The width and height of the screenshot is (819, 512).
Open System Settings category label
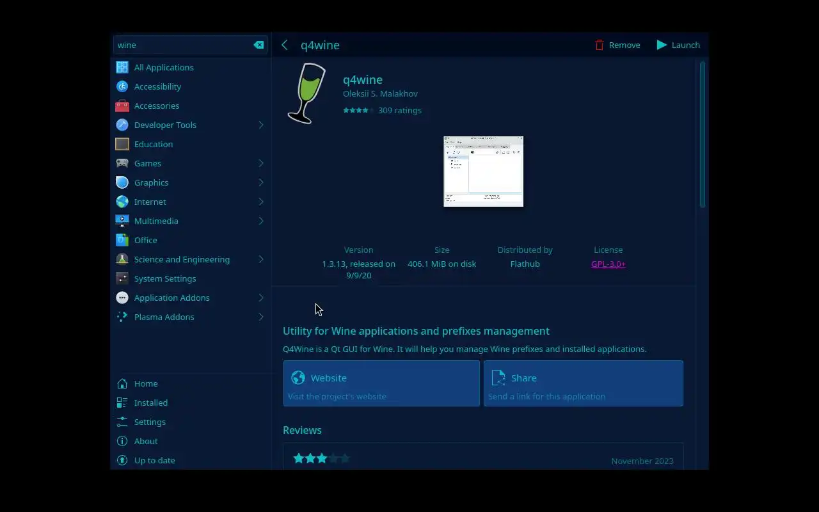165,278
